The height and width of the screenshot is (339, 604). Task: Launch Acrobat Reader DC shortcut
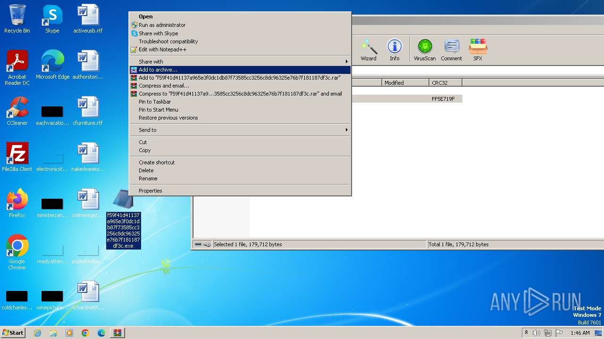pyautogui.click(x=17, y=68)
